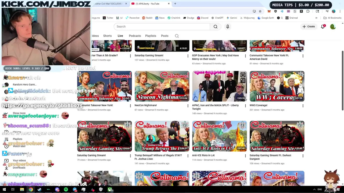The height and width of the screenshot is (193, 344).
Task: Open the Google Earth bookmark
Action: coord(266,18)
